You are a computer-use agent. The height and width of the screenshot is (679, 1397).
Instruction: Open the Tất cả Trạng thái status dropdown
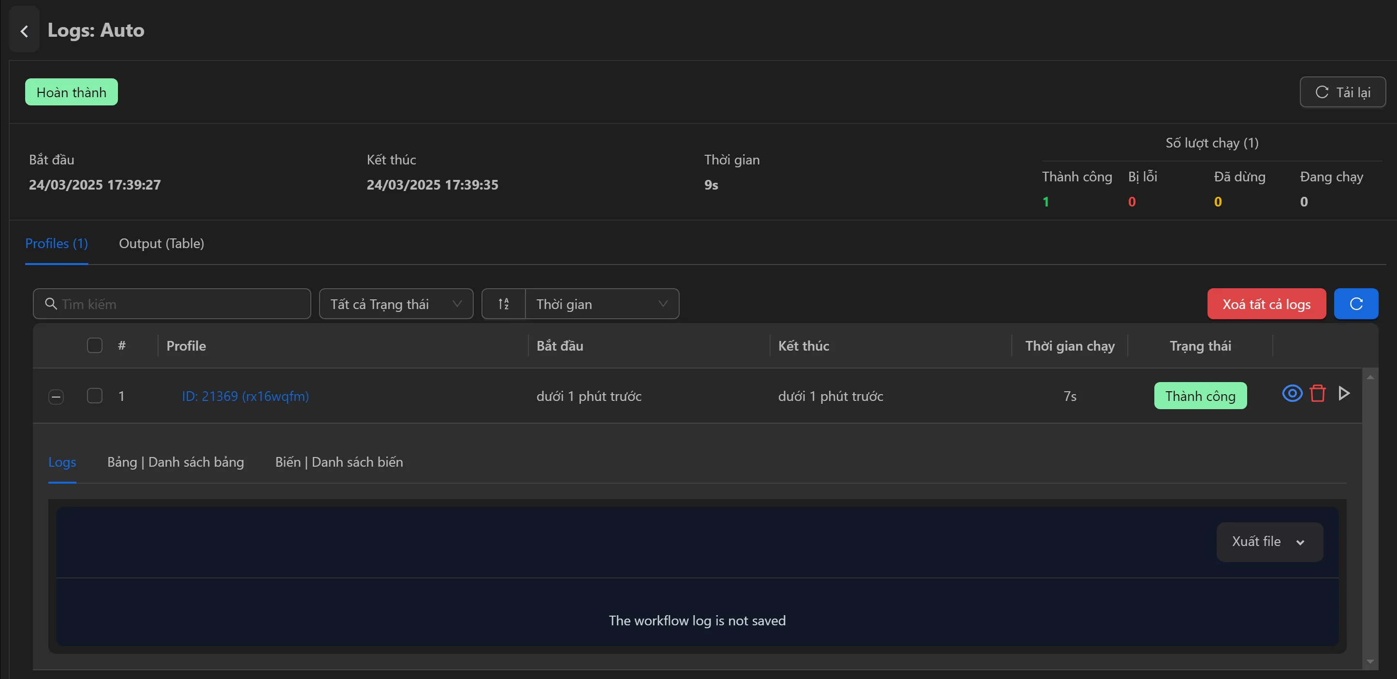click(396, 304)
